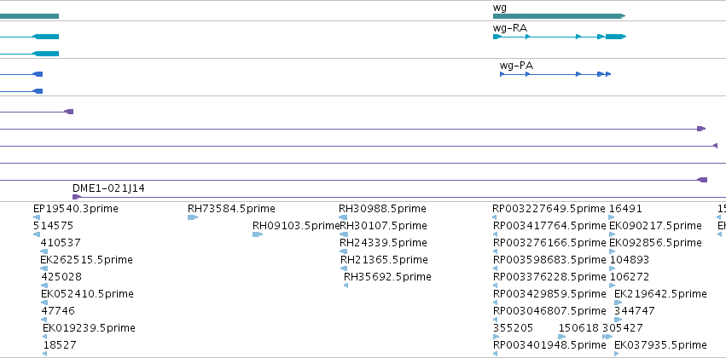Select the wg-PA protein label

click(516, 66)
